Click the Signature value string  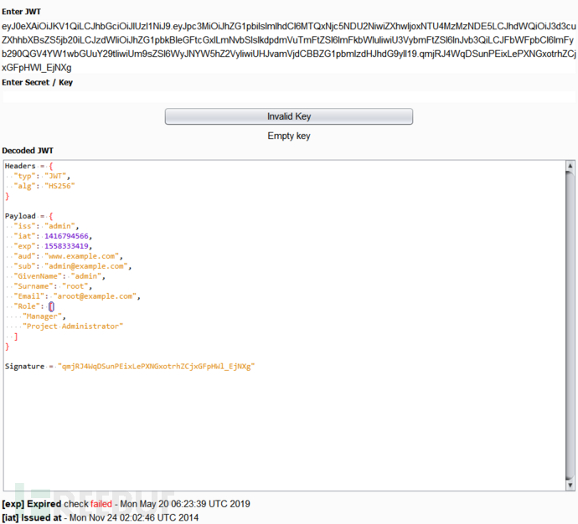(156, 367)
